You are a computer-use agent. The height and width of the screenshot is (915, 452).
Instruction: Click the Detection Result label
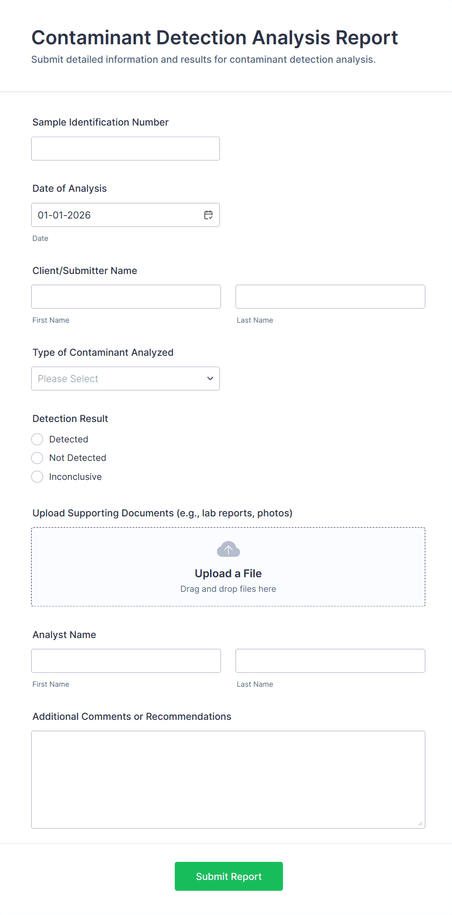coord(70,419)
